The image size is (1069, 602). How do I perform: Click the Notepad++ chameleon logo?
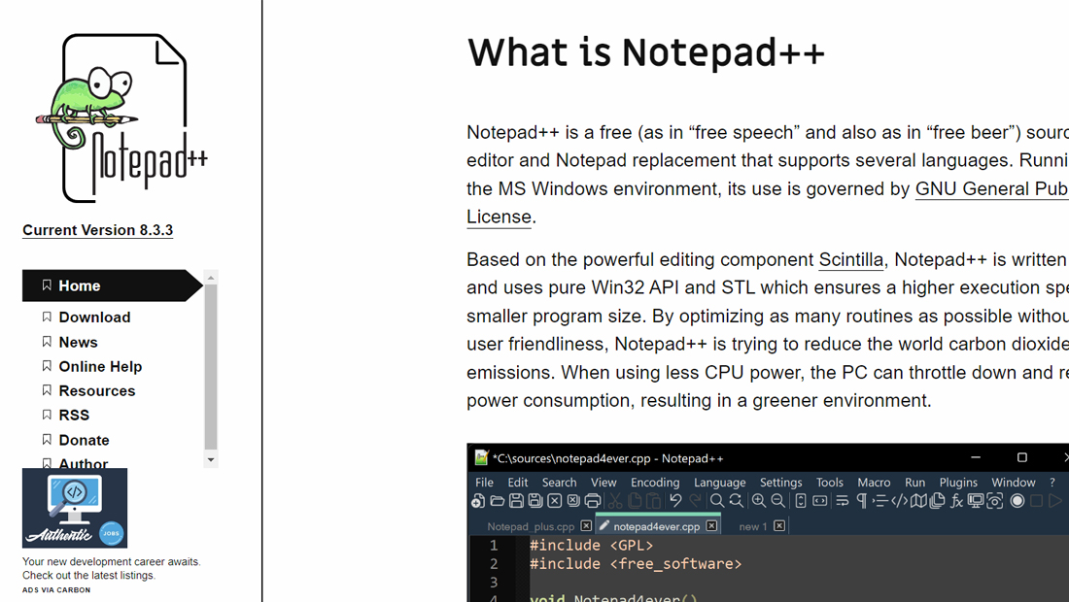tap(121, 118)
